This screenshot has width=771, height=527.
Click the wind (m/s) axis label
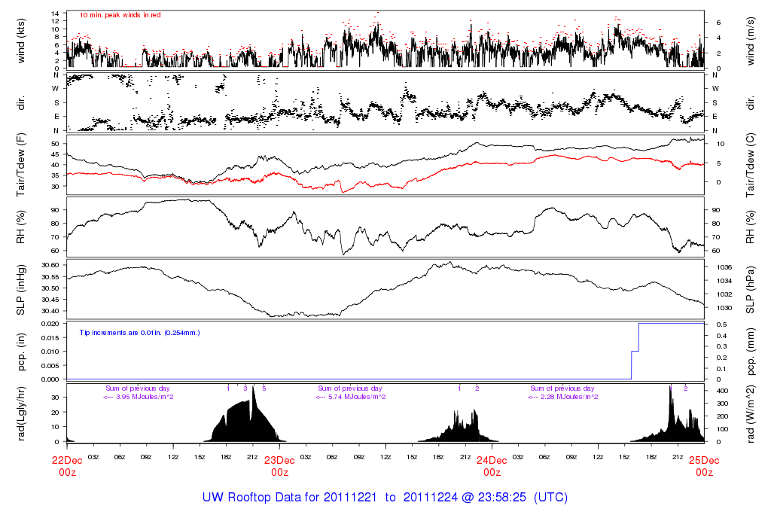751,39
